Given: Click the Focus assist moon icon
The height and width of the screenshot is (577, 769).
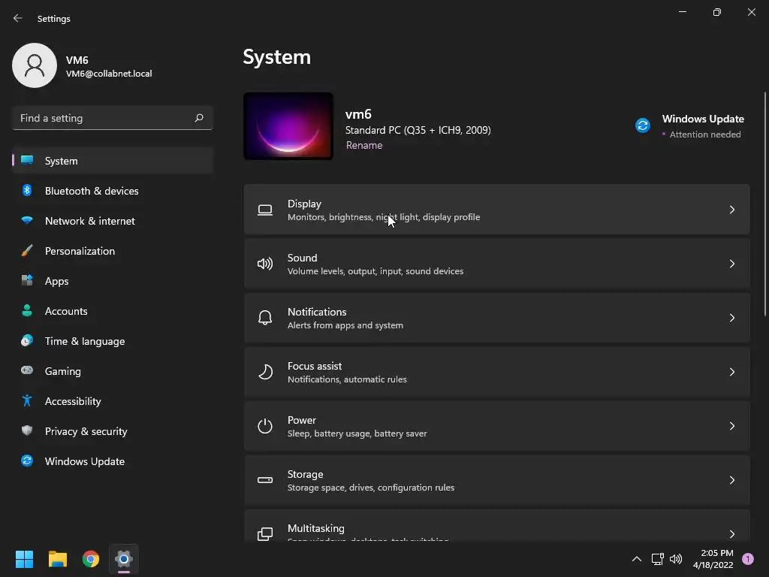Looking at the screenshot, I should point(265,372).
